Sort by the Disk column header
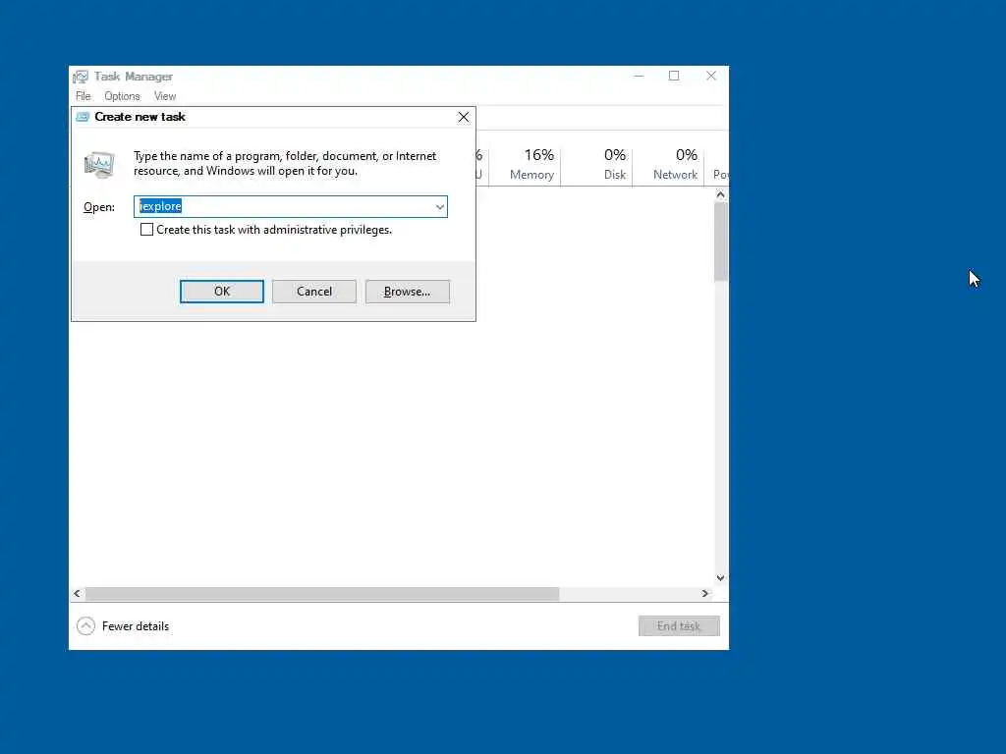Screen dimensions: 1006x754 click(597, 165)
